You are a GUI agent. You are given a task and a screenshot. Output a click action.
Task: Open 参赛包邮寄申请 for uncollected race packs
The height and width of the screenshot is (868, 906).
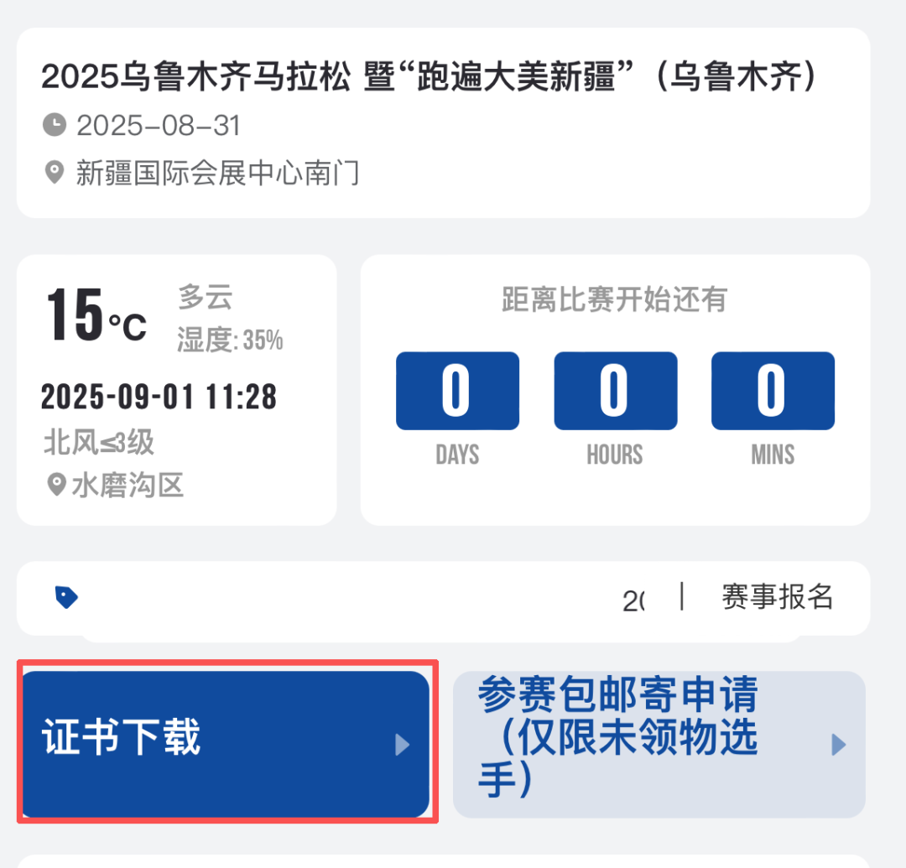tap(617, 739)
